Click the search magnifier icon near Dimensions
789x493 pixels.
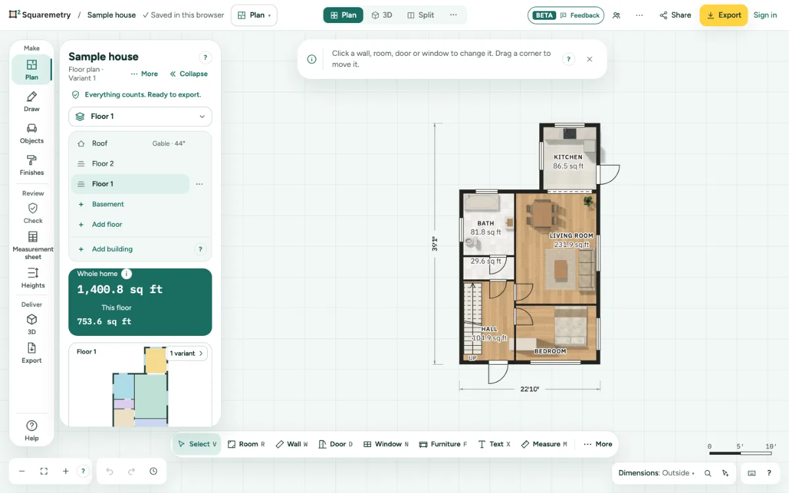[x=708, y=473]
